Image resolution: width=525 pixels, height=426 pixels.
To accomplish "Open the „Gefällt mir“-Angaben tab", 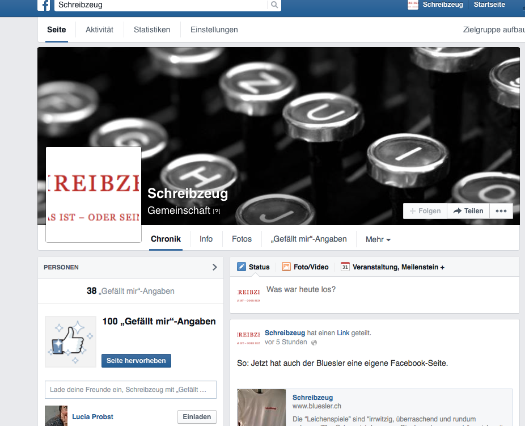I will [308, 239].
